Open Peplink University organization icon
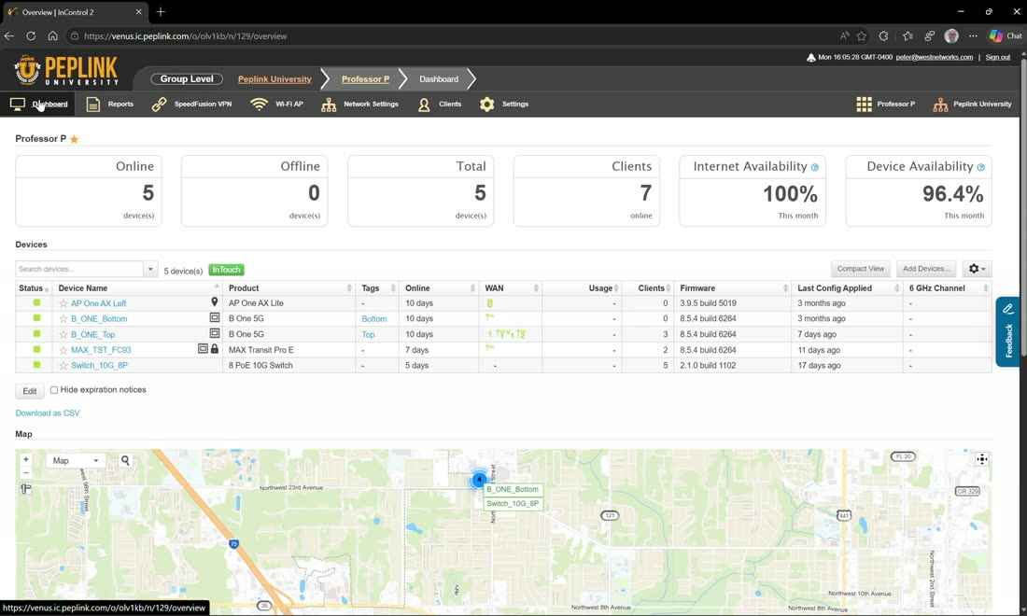 pos(940,105)
